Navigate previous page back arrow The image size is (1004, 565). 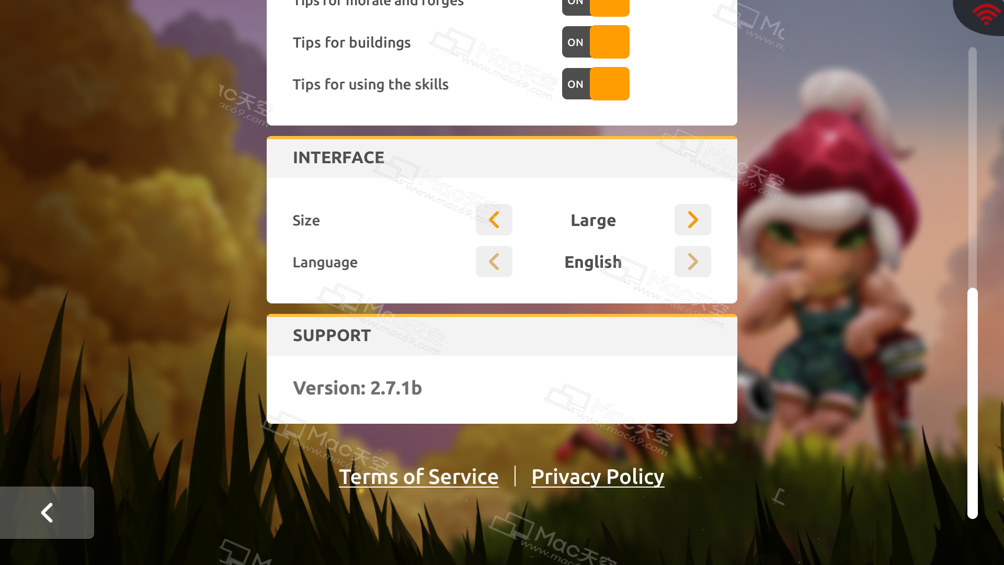tap(47, 513)
